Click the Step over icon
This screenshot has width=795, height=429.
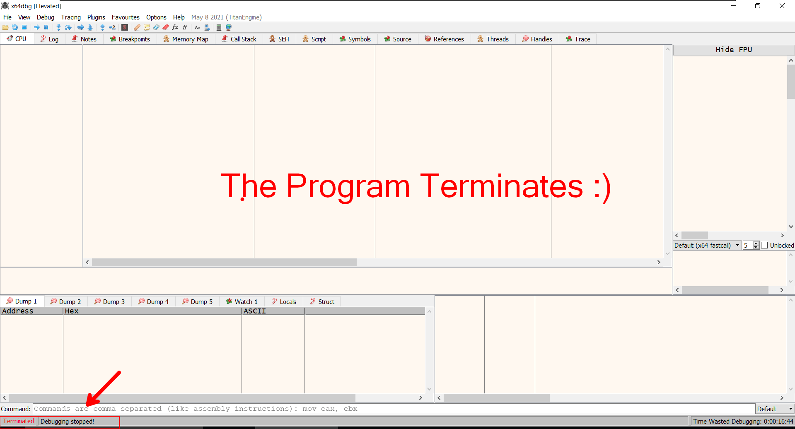(68, 27)
